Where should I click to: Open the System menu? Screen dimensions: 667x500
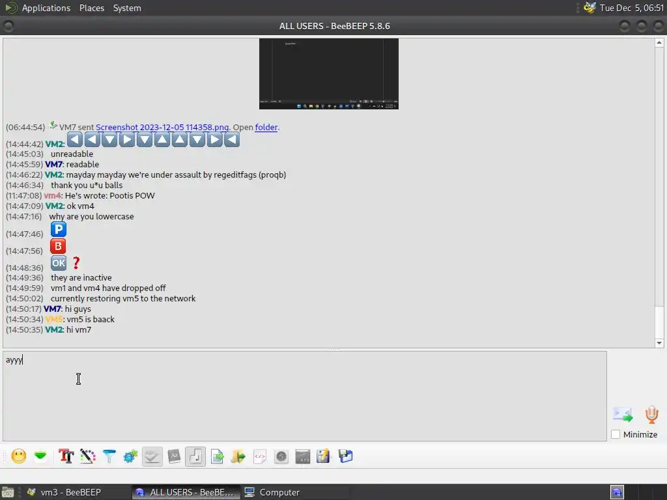(x=127, y=8)
